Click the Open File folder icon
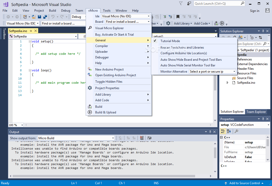 click(34, 17)
